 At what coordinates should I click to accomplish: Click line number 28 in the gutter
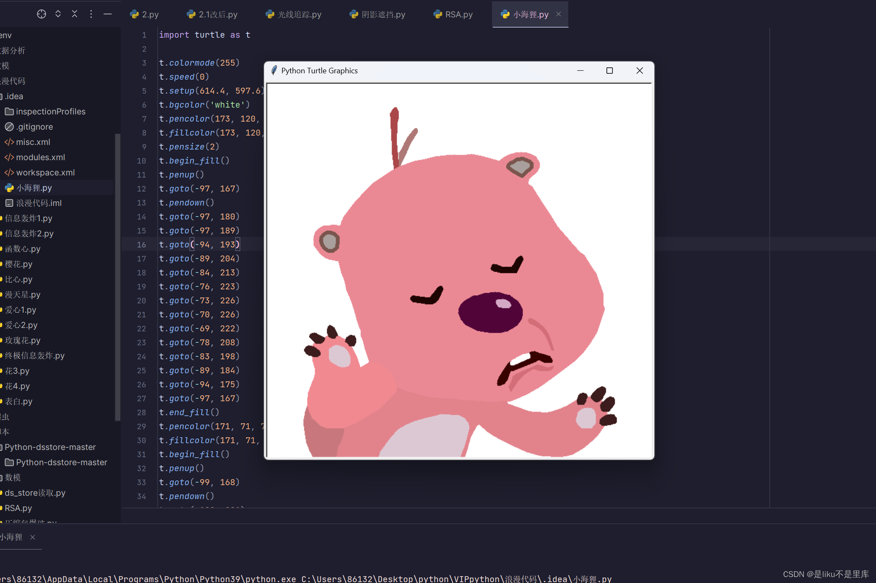click(142, 412)
